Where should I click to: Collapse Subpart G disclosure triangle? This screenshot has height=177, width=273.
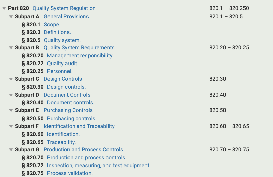coord(11,150)
